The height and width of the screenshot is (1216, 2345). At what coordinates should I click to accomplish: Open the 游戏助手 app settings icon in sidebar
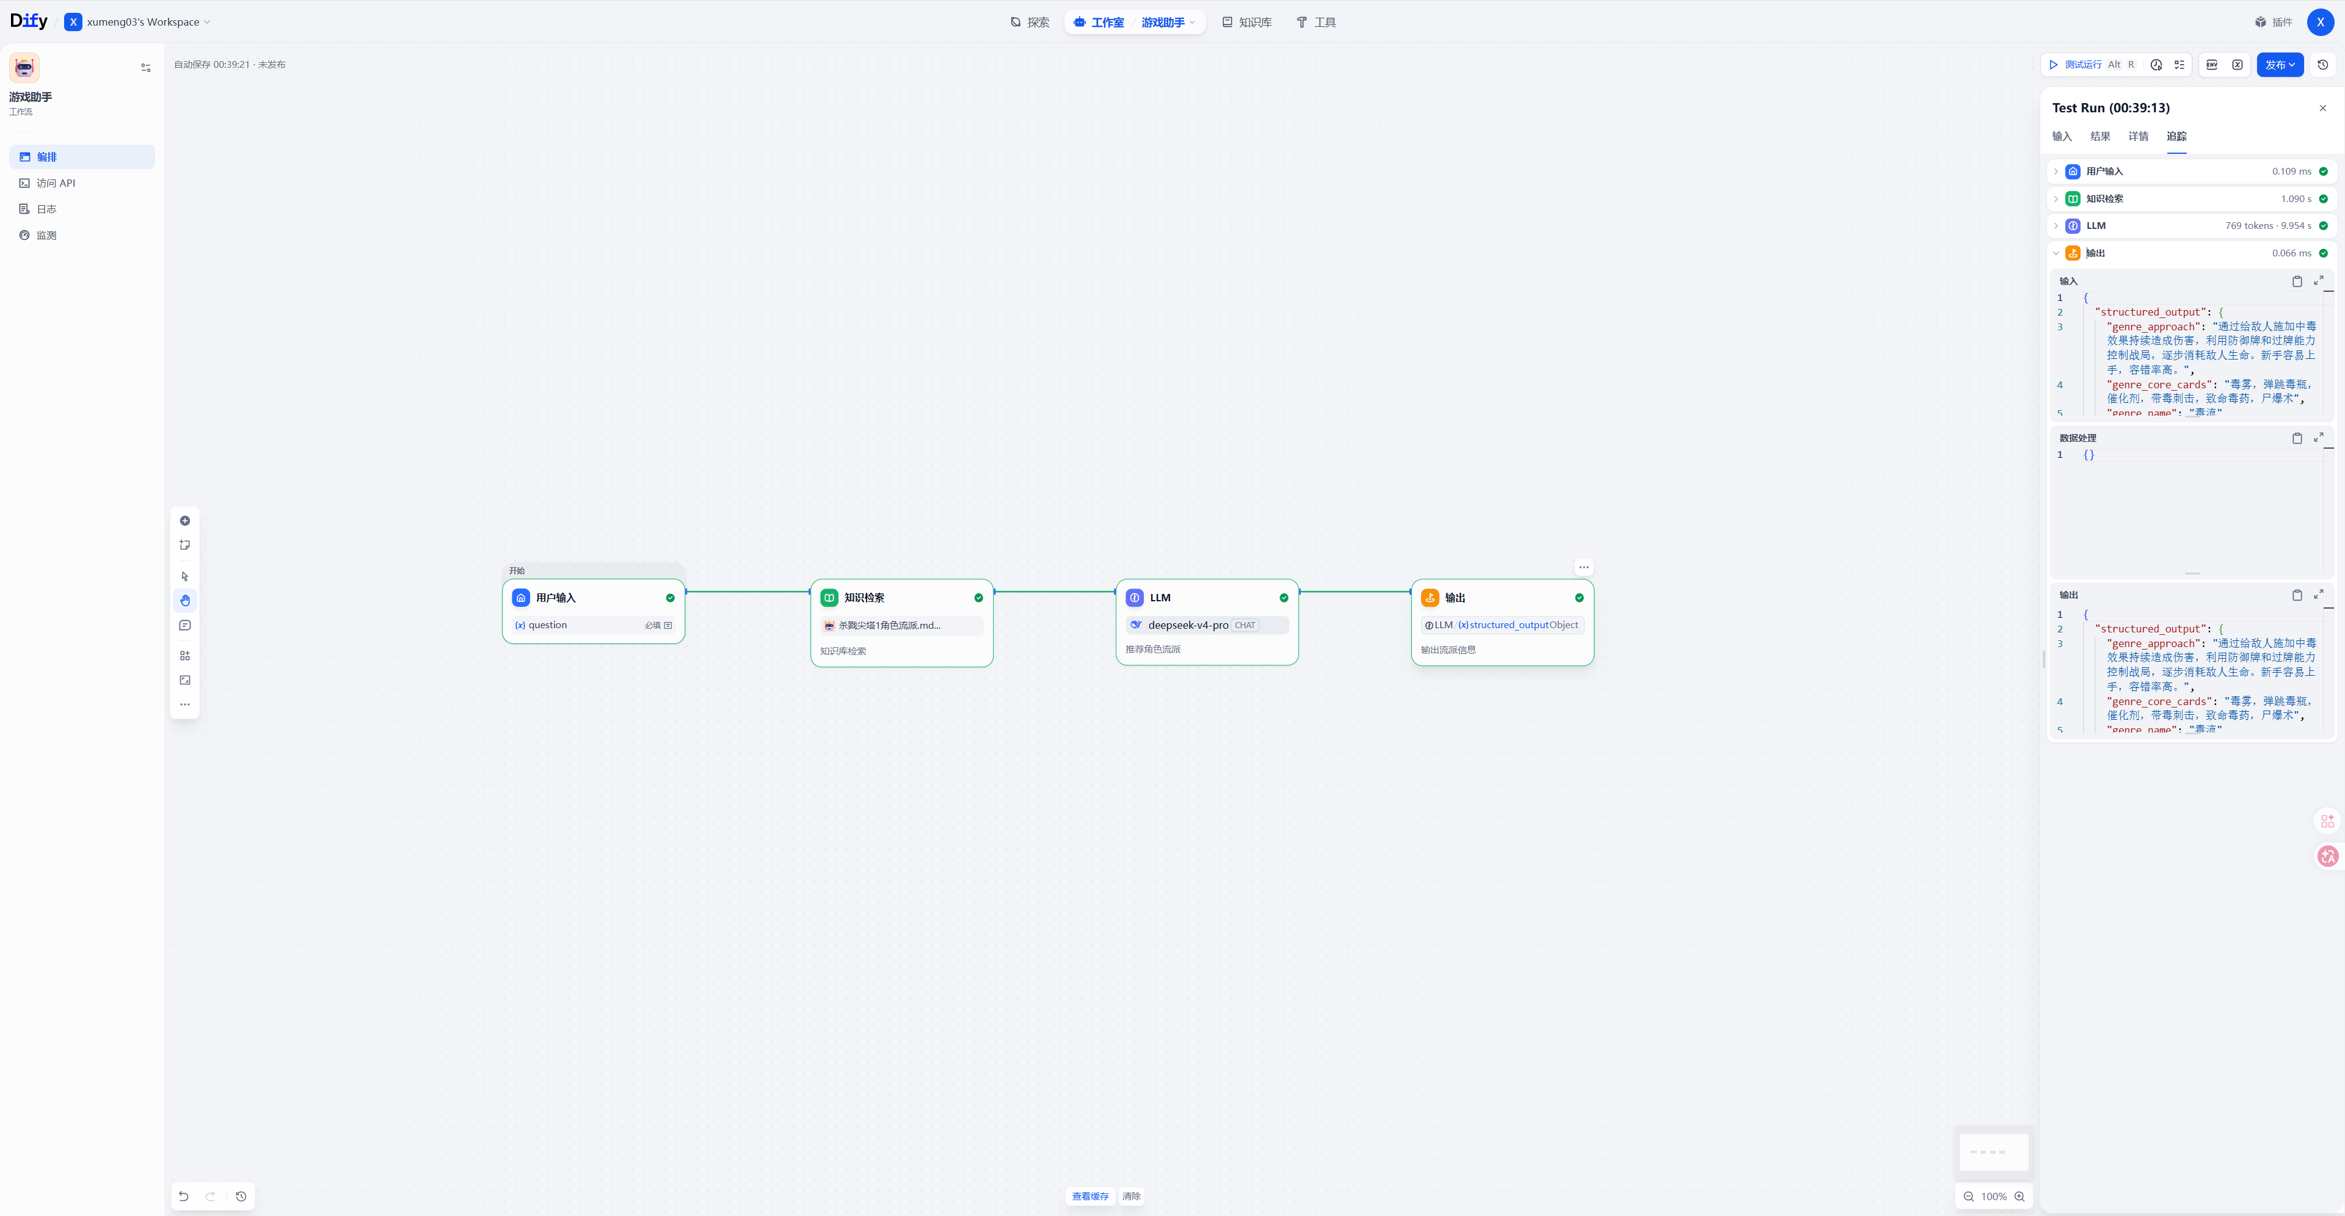[x=146, y=67]
